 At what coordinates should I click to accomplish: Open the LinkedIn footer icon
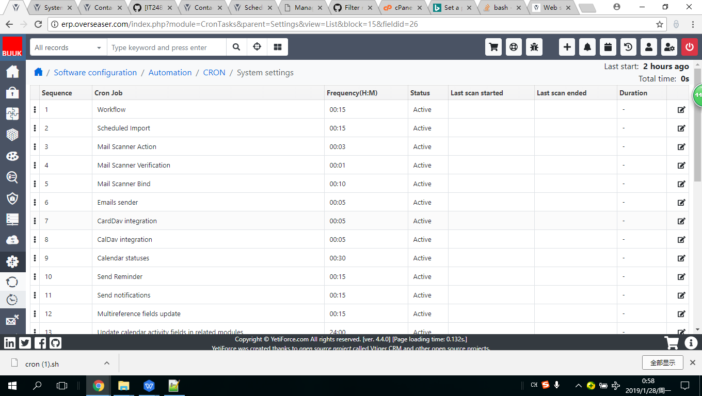point(10,342)
